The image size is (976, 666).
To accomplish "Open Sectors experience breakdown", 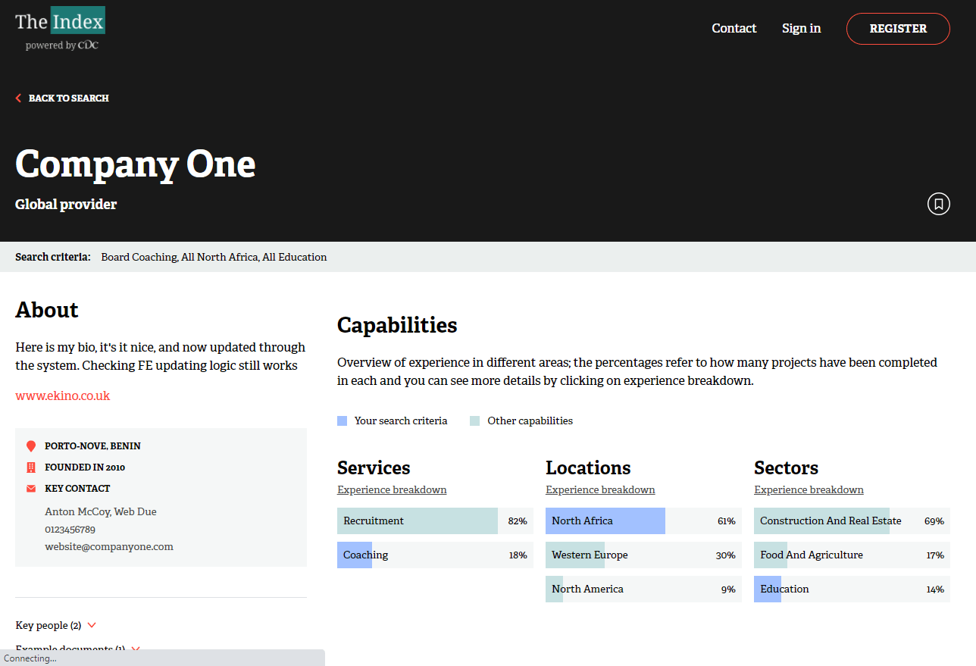I will point(809,489).
